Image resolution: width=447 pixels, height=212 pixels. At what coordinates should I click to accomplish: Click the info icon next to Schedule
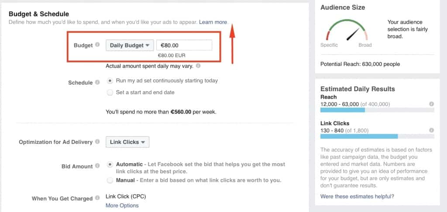[x=97, y=82]
